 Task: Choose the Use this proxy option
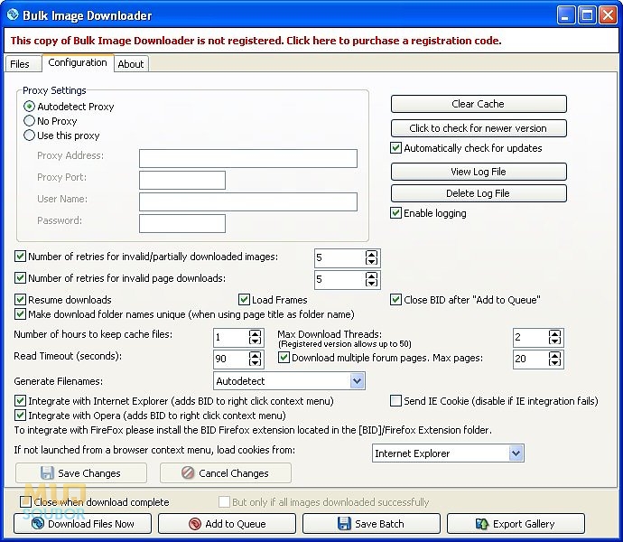(29, 135)
